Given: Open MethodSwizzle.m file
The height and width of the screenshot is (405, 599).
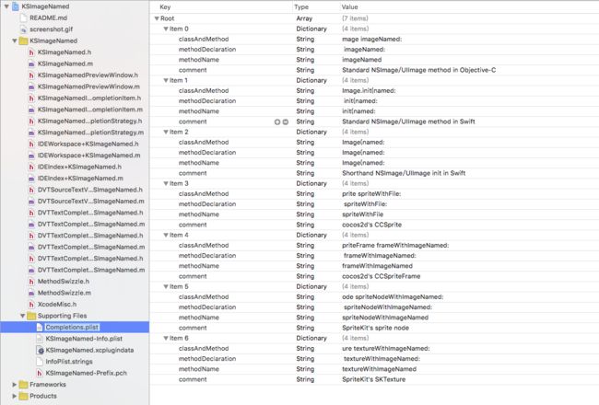Looking at the screenshot, I should (x=65, y=293).
